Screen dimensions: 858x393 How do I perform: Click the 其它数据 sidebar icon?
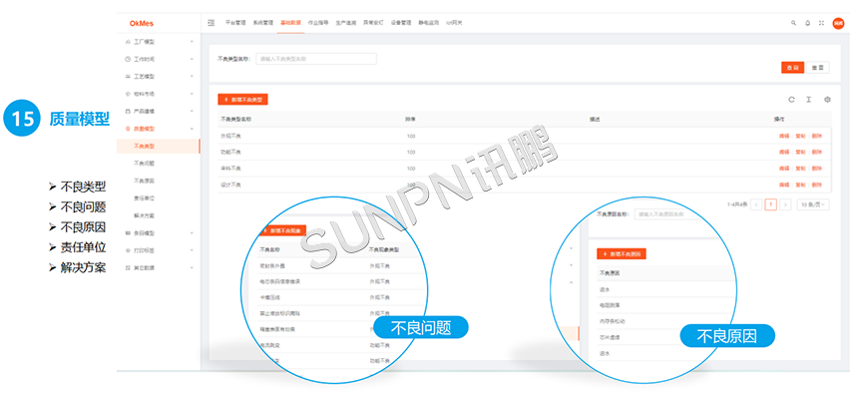coord(128,268)
